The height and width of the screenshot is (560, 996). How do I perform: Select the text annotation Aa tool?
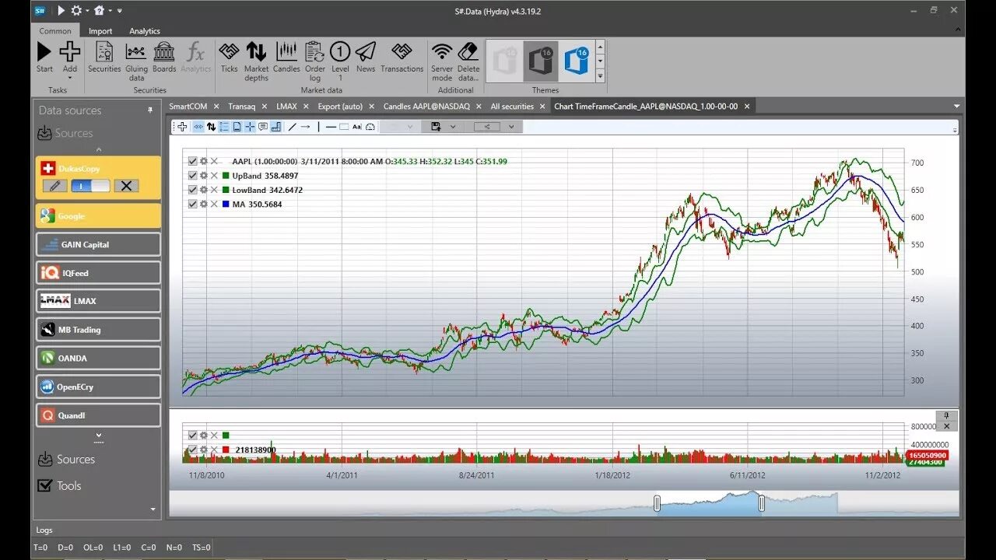click(x=357, y=127)
